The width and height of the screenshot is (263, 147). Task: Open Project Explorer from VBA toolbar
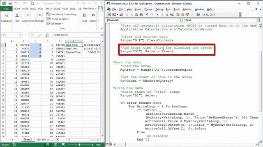pos(178,15)
